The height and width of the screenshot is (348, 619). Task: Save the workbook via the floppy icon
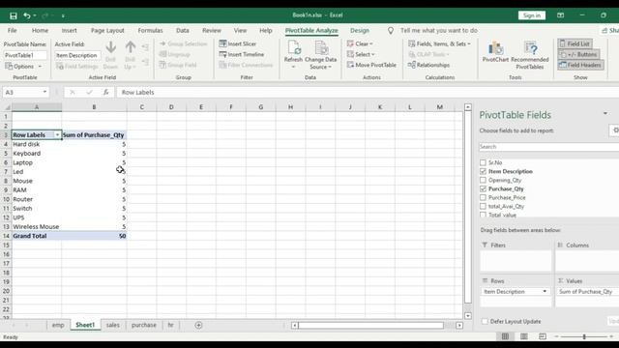pos(13,15)
